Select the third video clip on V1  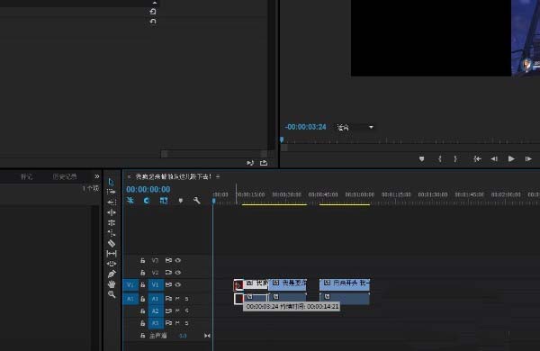click(x=345, y=285)
